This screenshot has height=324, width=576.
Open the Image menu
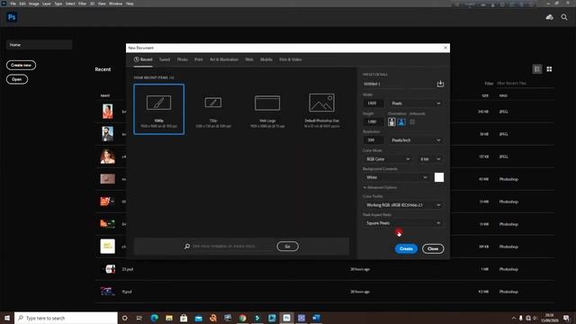point(34,4)
